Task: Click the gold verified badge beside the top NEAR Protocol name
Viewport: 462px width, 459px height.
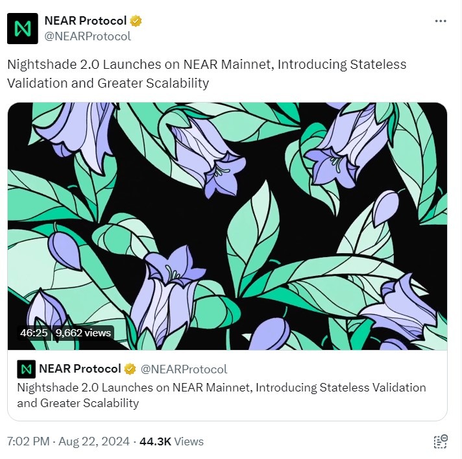Action: click(x=136, y=21)
